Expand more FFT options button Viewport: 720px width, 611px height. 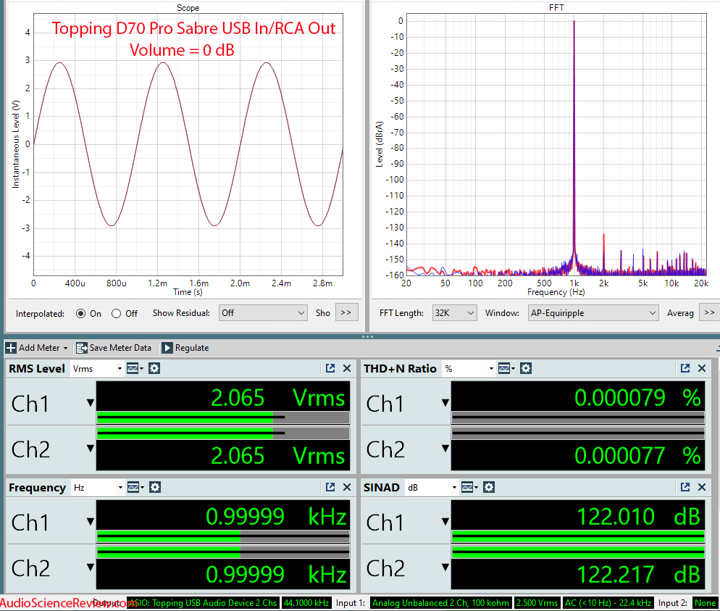point(709,312)
